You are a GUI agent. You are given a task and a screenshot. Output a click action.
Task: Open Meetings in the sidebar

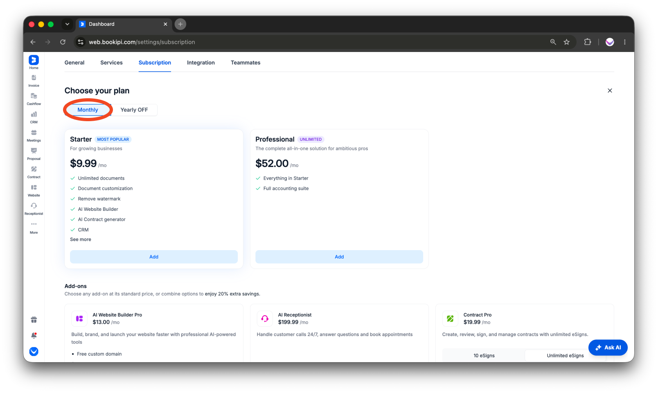(x=34, y=136)
